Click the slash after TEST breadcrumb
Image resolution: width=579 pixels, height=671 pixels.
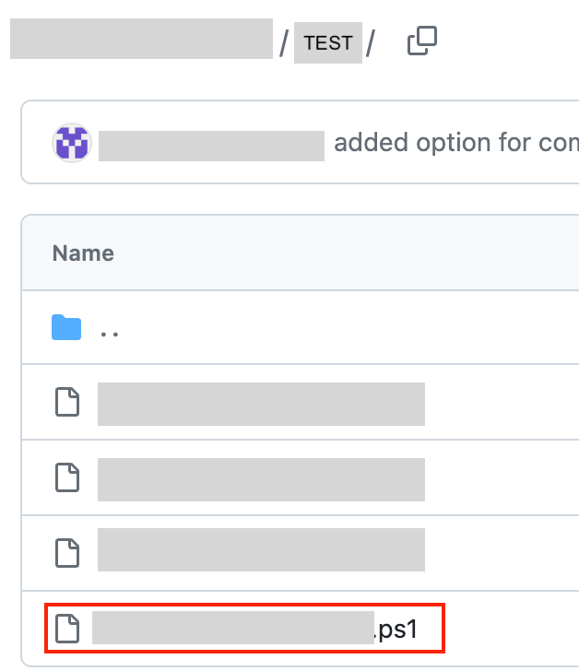coord(371,43)
